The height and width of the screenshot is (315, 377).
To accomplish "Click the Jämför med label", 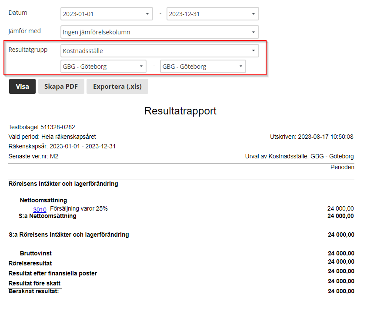I will point(24,31).
